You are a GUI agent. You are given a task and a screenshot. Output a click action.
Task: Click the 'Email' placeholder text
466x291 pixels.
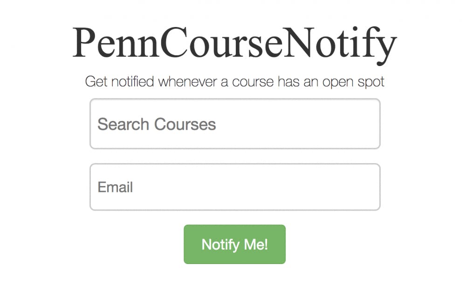[x=115, y=187]
